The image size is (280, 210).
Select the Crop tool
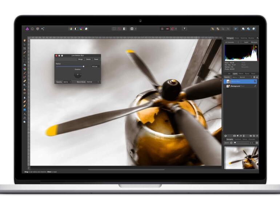25,49
